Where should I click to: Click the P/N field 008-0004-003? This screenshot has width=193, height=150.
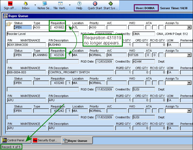click(x=26, y=72)
